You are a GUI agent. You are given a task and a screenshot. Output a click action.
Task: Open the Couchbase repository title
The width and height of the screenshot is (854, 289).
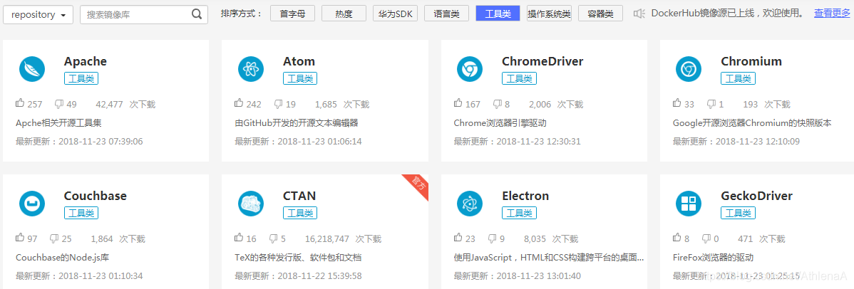point(96,196)
